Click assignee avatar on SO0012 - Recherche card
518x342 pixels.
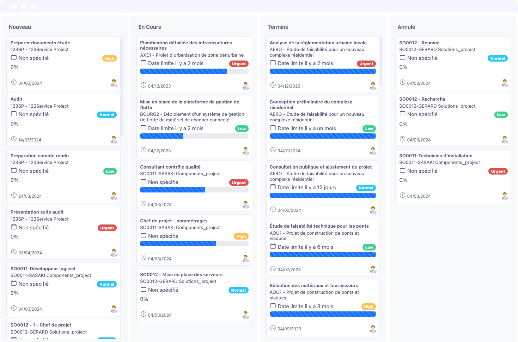pyautogui.click(x=505, y=140)
